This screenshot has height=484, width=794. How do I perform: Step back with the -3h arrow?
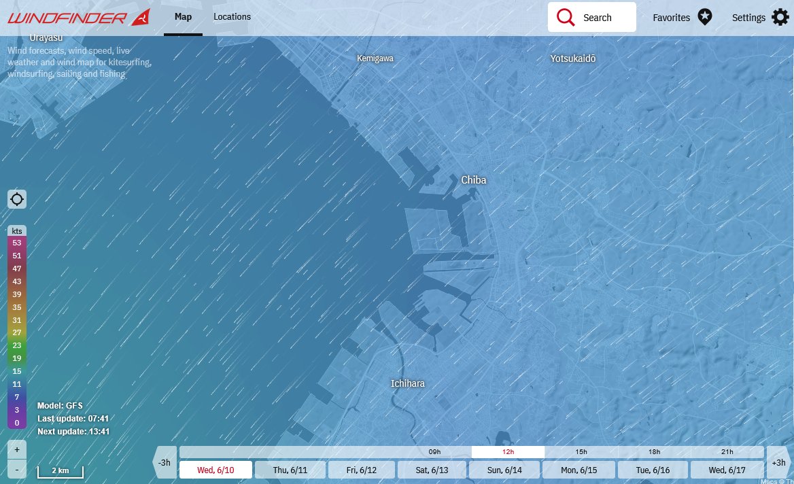pos(165,462)
